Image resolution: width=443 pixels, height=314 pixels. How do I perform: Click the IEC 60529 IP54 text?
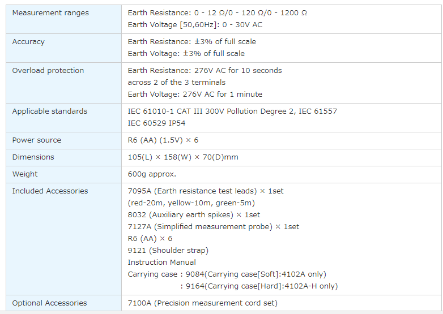tap(156, 123)
